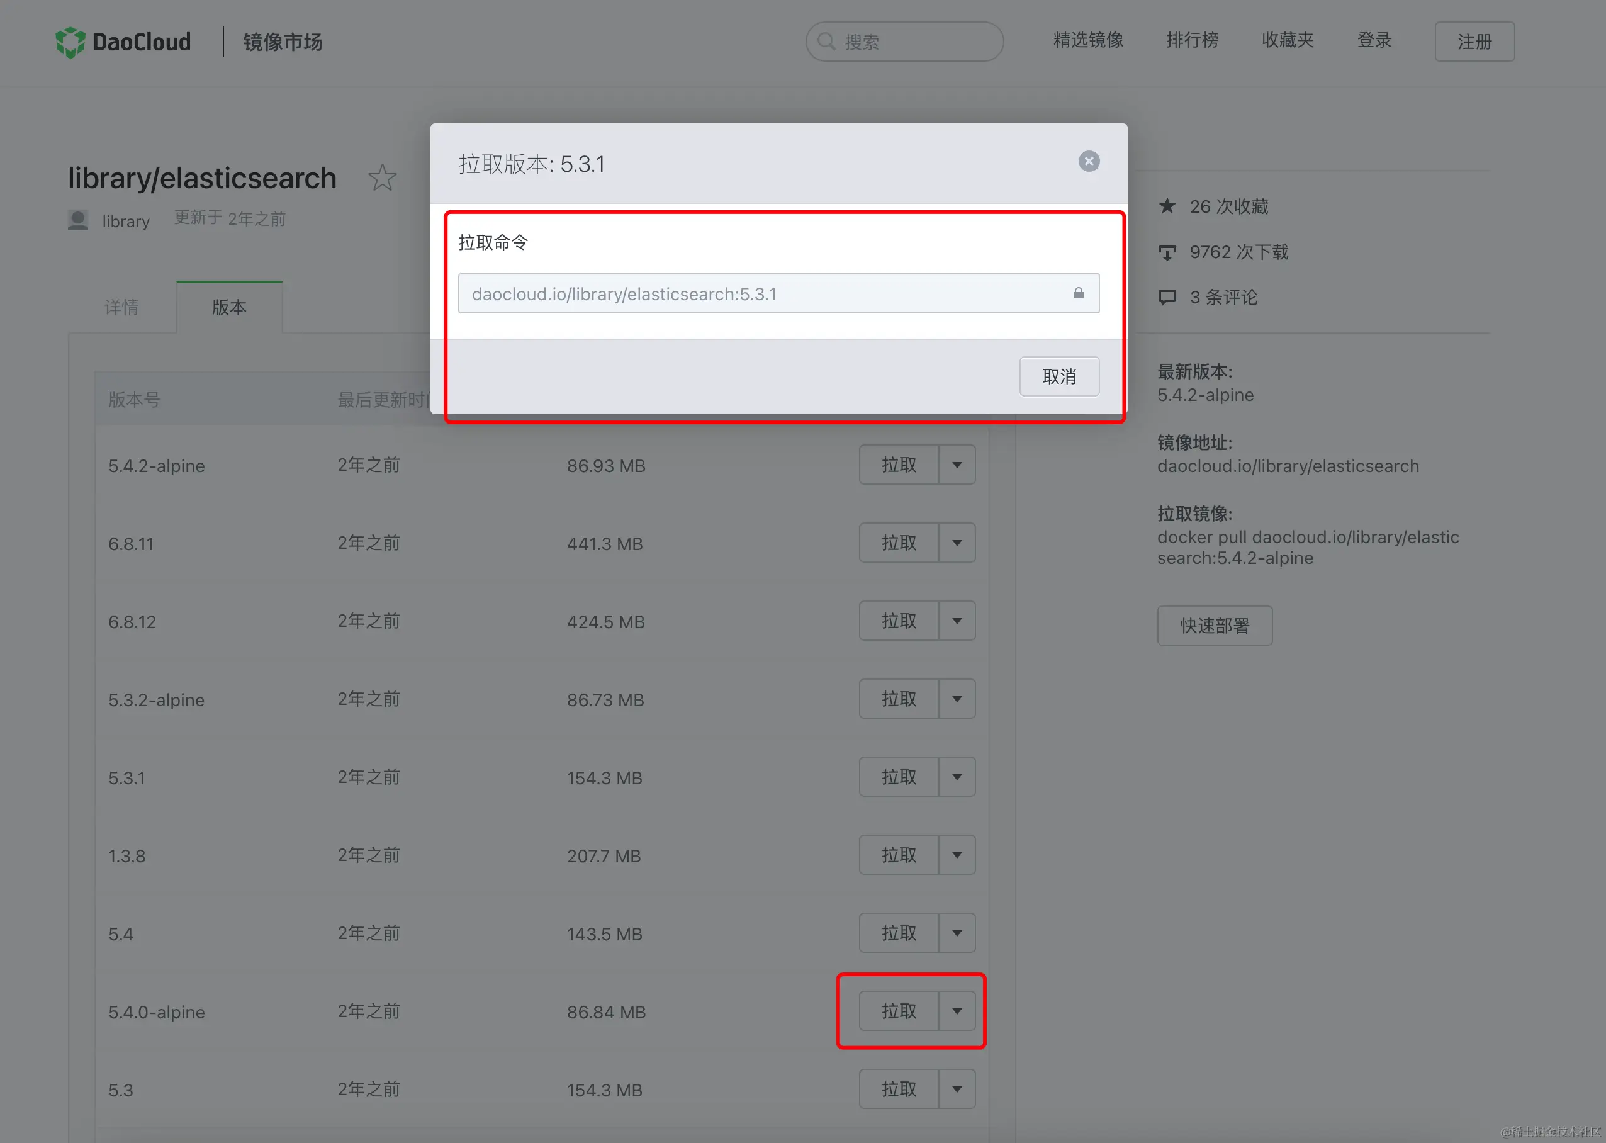Viewport: 1606px width, 1143px height.
Task: Switch to the 详情 tab
Action: click(121, 308)
